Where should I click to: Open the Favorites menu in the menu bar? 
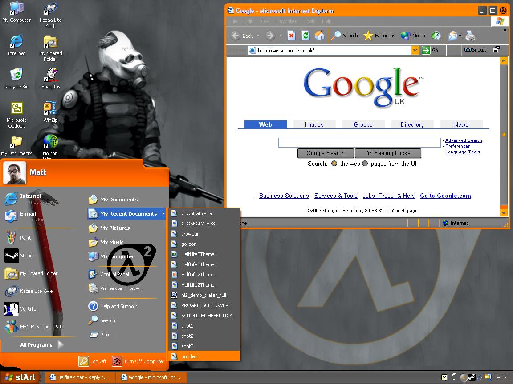tap(287, 21)
